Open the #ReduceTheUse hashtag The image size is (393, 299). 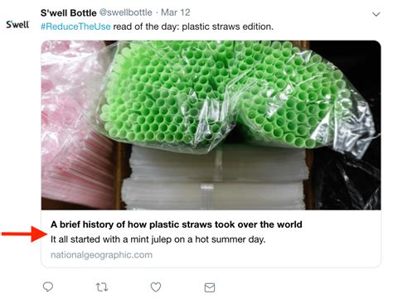point(75,27)
